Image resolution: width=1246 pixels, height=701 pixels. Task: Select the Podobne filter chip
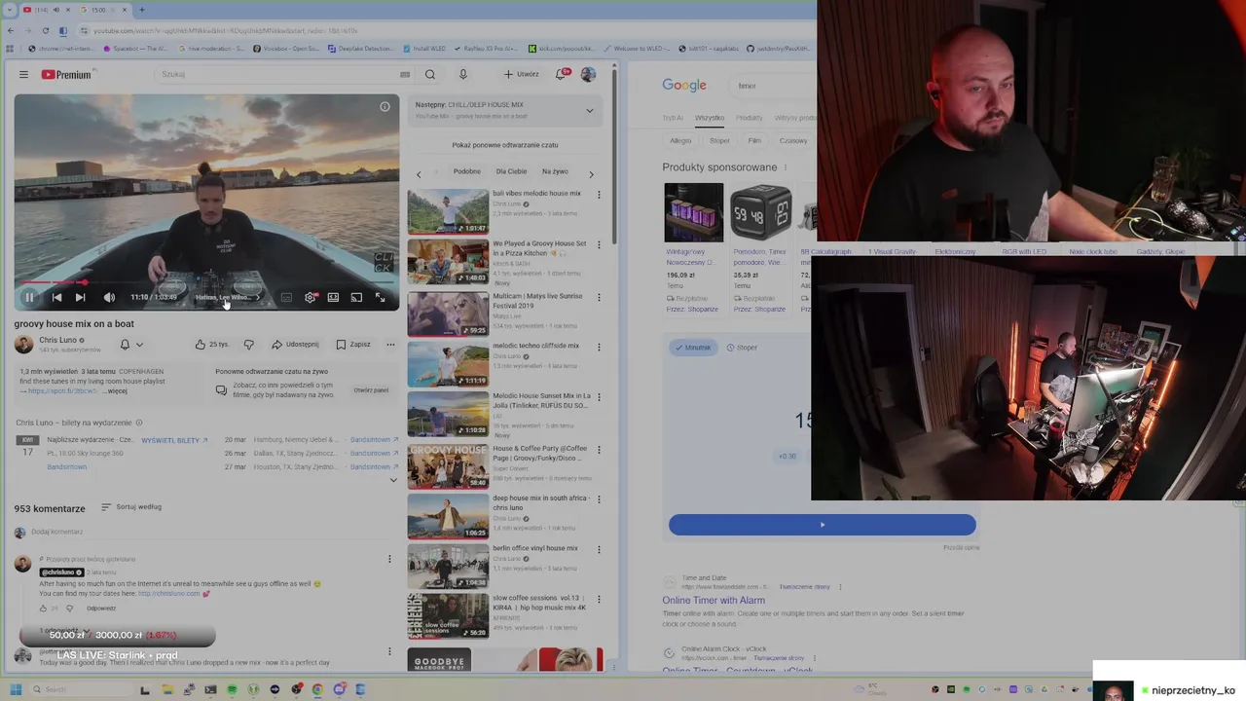(x=466, y=171)
